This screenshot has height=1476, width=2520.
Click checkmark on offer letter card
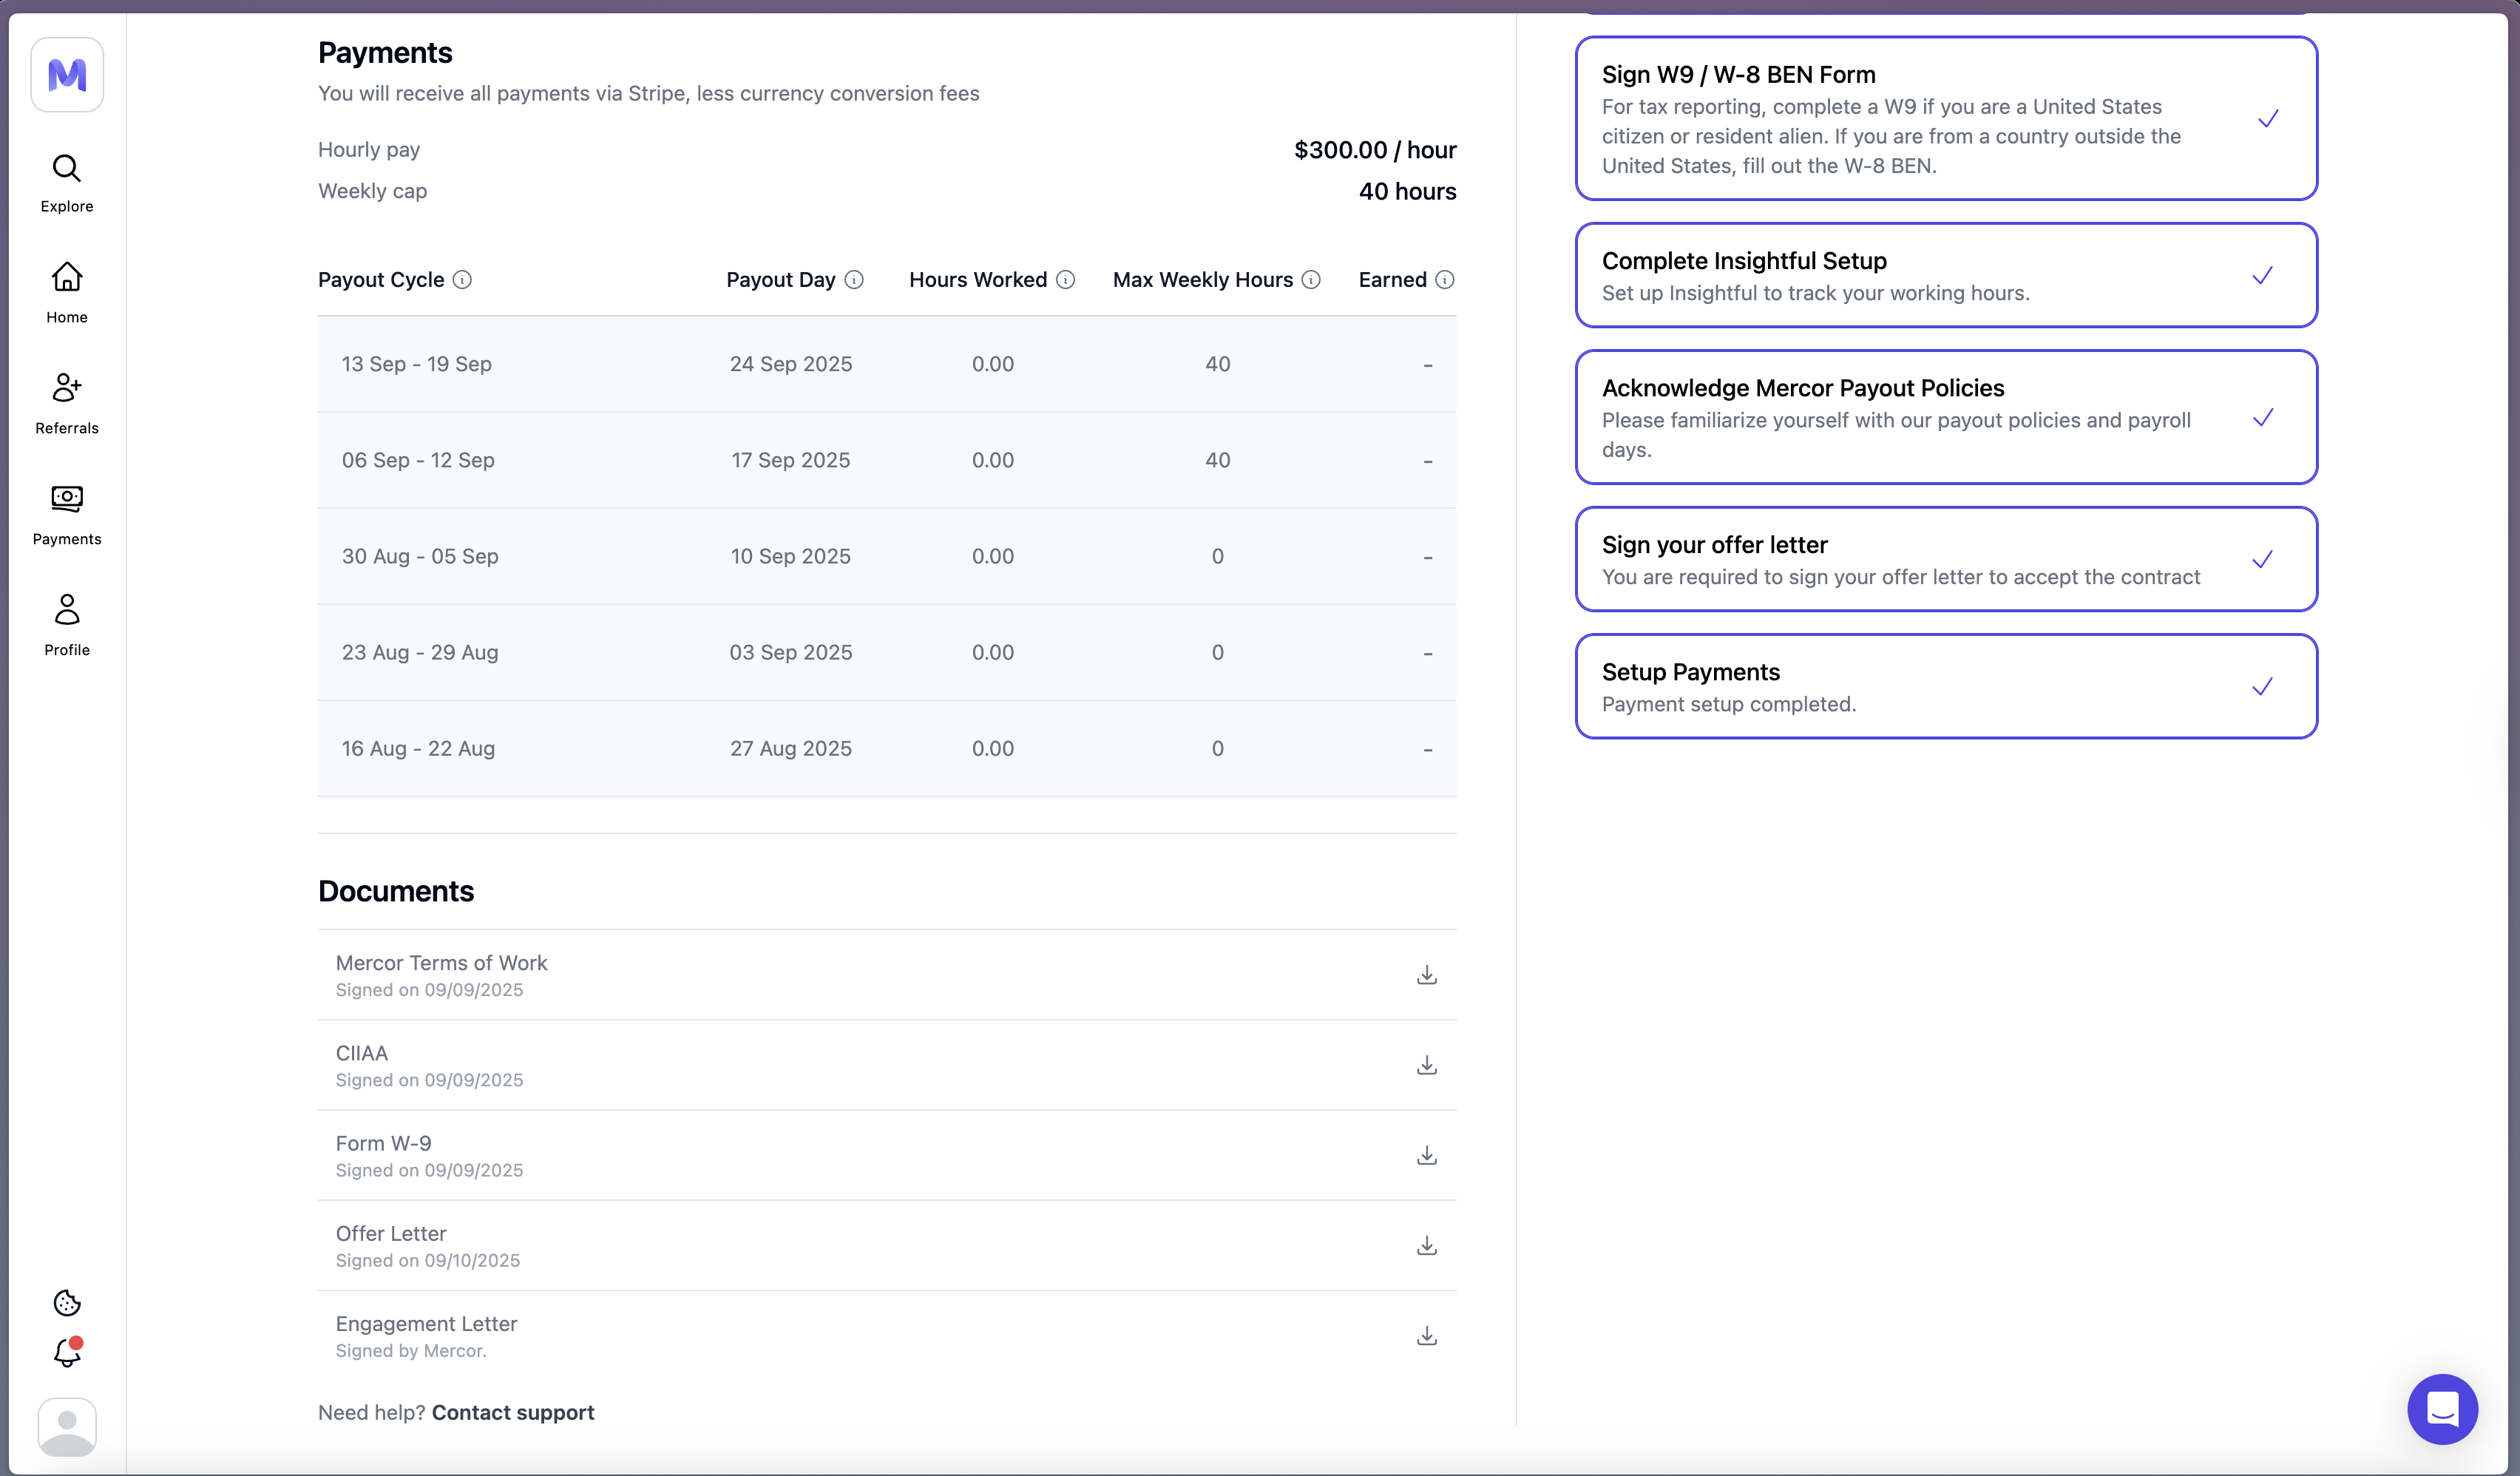coord(2262,559)
